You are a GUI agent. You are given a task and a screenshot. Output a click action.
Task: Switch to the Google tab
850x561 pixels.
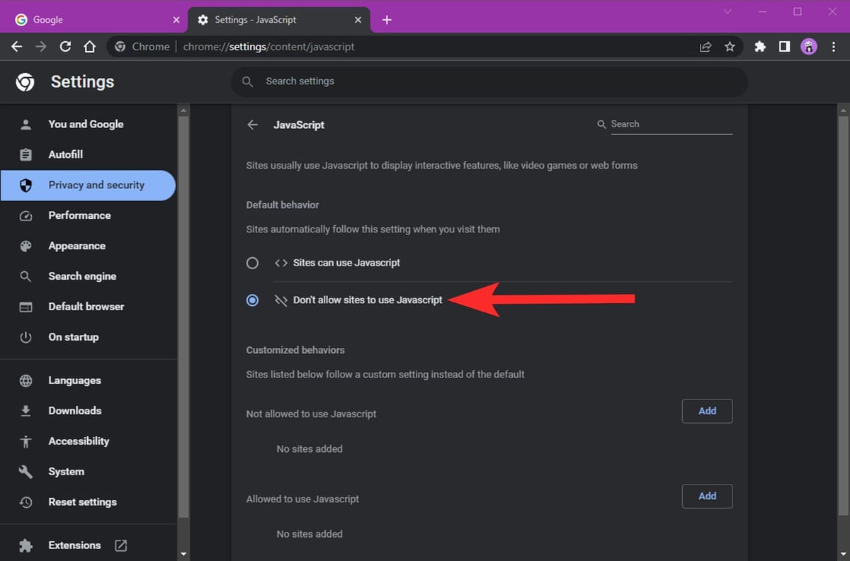pos(92,19)
